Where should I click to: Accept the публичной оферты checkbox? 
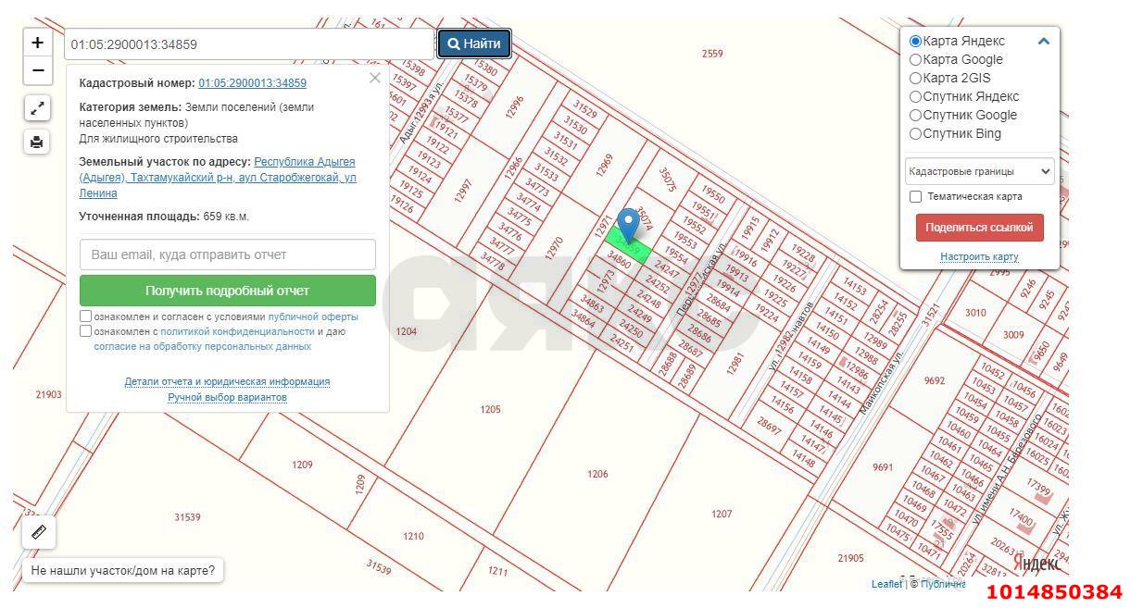click(86, 316)
